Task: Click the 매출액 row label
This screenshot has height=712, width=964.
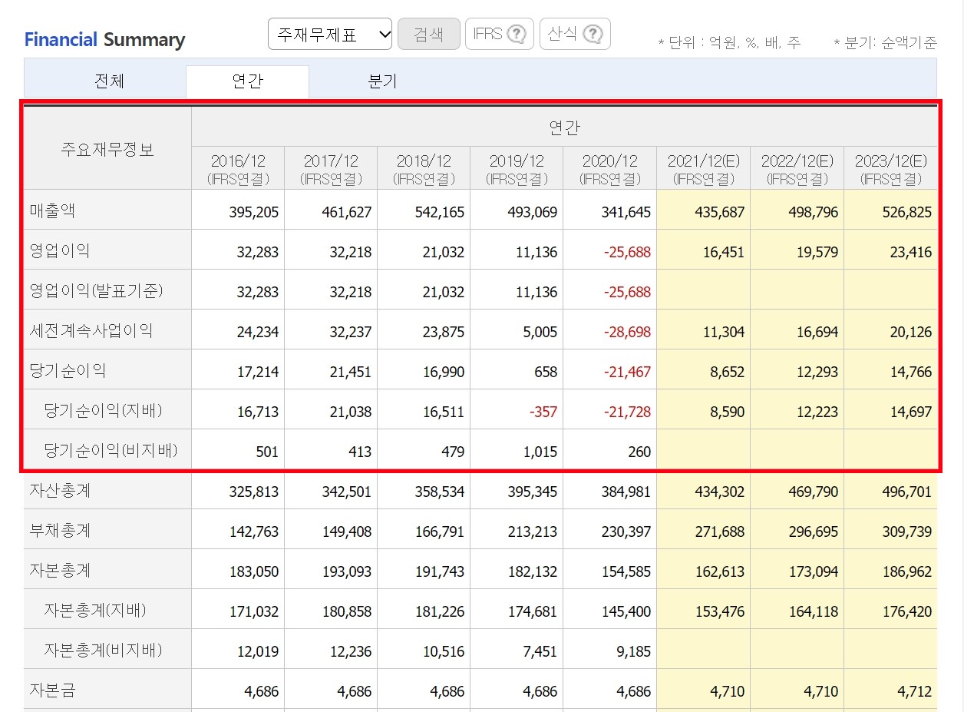Action: click(52, 211)
